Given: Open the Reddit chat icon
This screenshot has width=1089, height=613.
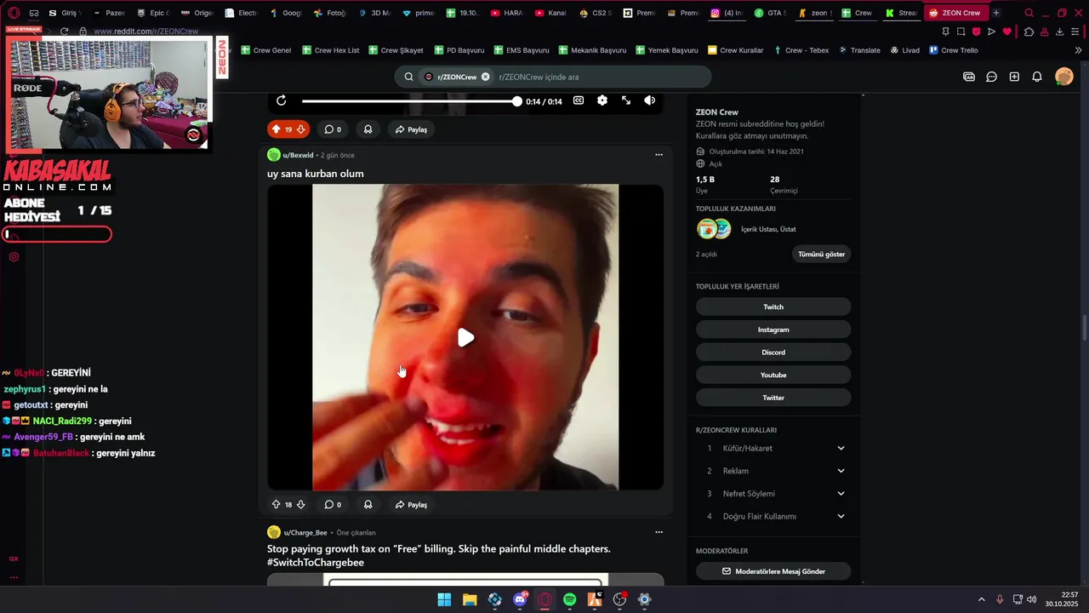Looking at the screenshot, I should tap(991, 77).
